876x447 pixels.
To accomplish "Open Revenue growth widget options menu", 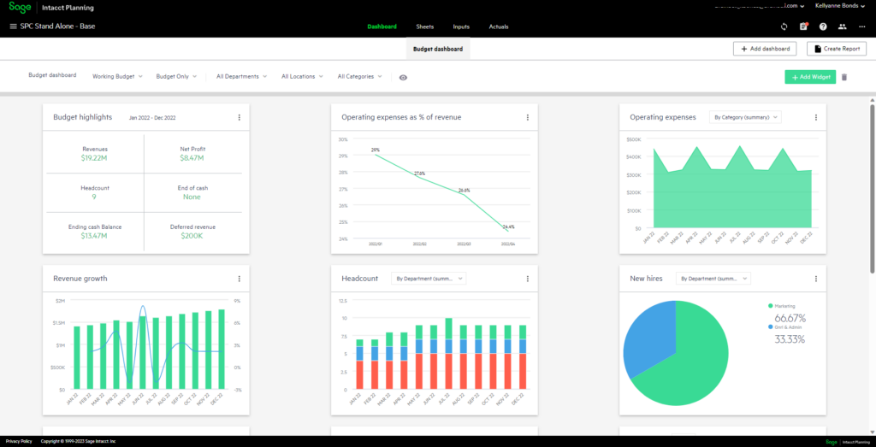I will 239,278.
